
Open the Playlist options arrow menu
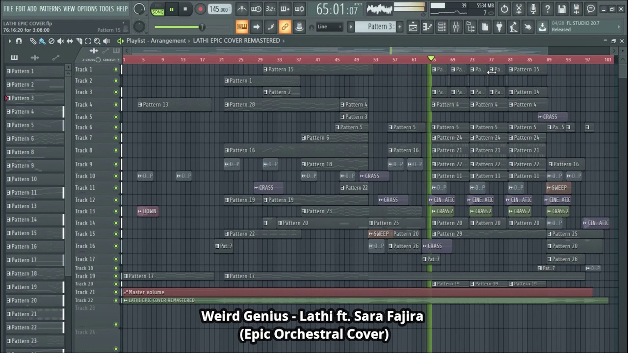[x=9, y=41]
